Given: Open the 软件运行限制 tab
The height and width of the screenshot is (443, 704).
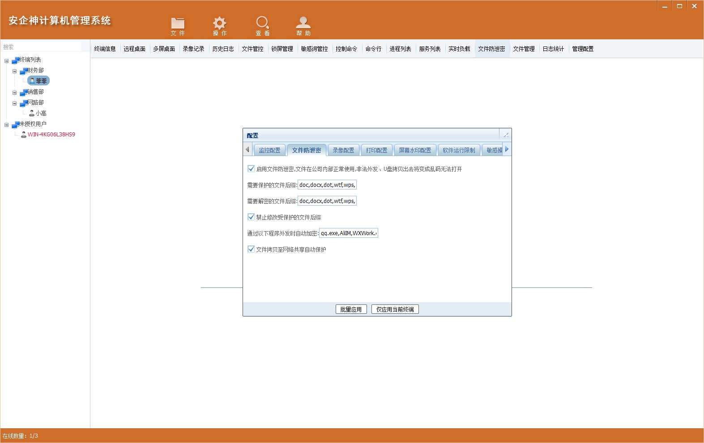Looking at the screenshot, I should pos(459,150).
